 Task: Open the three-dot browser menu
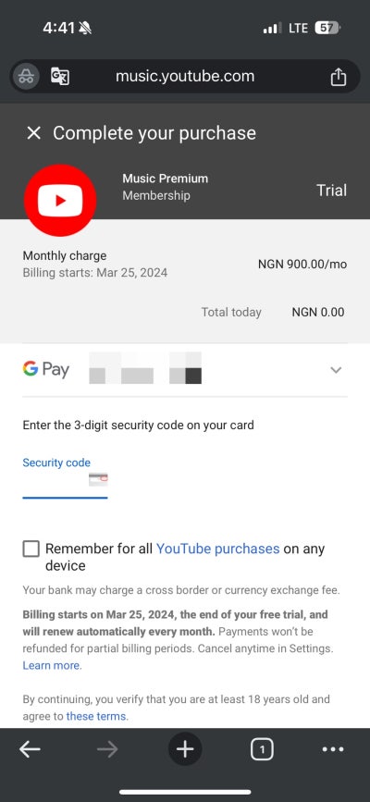(333, 749)
